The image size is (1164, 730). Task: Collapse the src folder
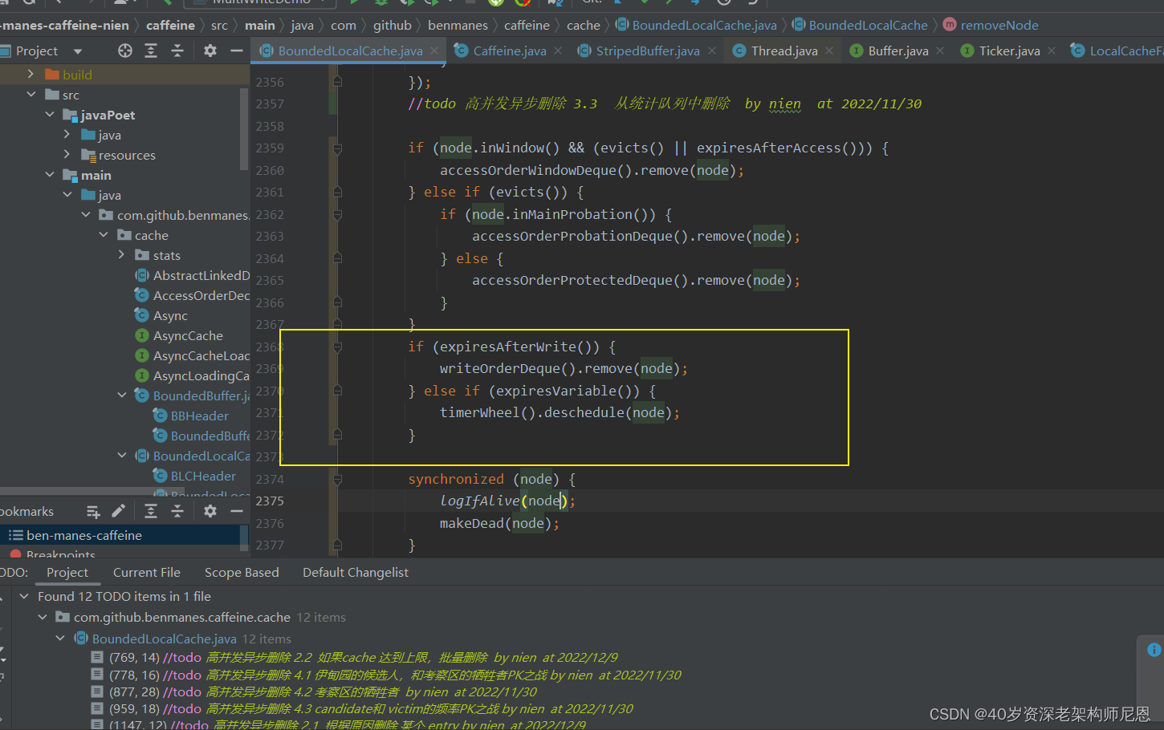[31, 95]
